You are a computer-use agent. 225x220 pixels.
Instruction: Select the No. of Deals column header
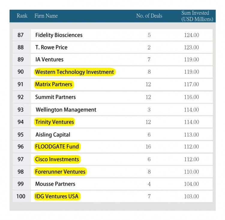coord(149,16)
